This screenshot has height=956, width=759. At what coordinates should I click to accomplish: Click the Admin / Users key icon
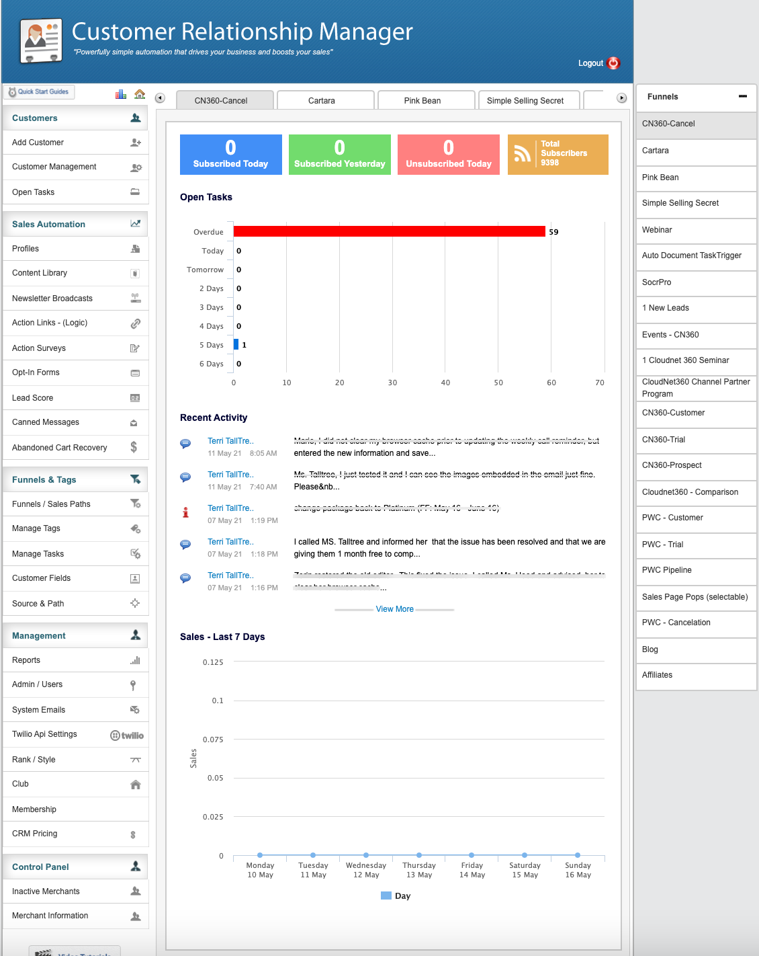click(133, 685)
